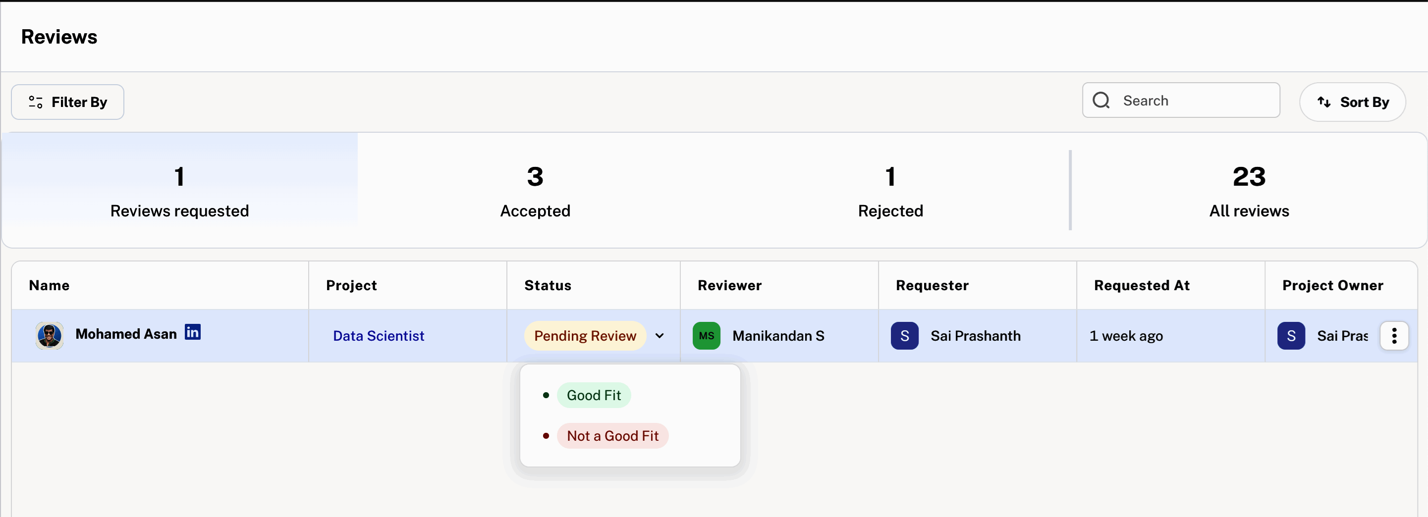
Task: Click Sai Prashanth's requester avatar badge
Action: pyautogui.click(x=904, y=336)
